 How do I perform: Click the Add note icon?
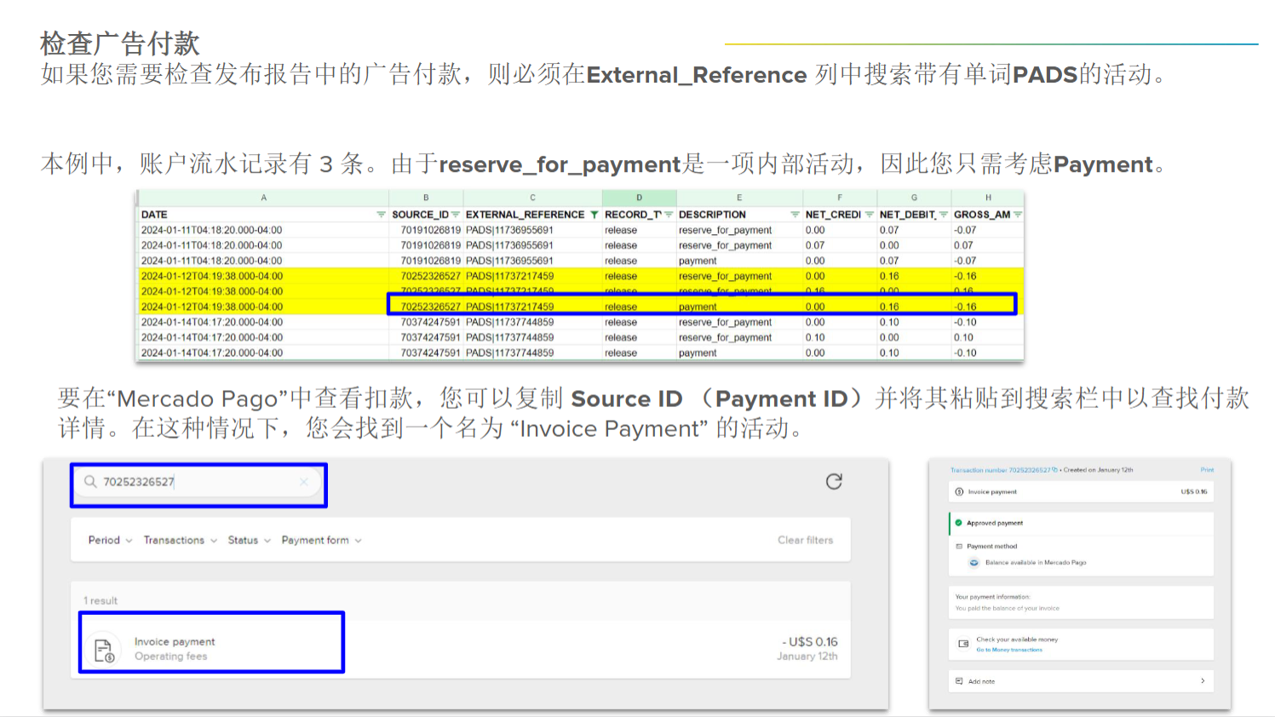point(959,681)
